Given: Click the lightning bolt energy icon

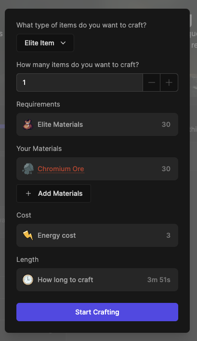Looking at the screenshot, I should [28, 235].
